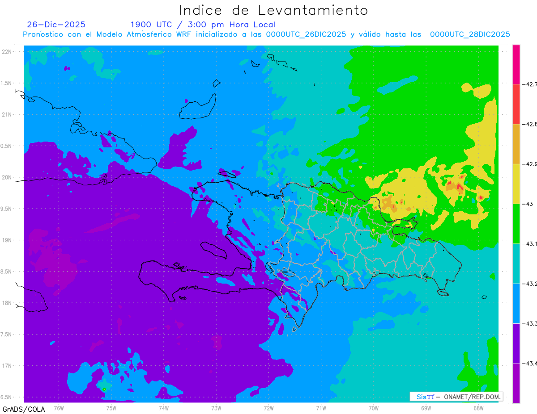Screen dimensions: 537x414
Task: Click the legend value "-43.1"
Action: coord(529,243)
